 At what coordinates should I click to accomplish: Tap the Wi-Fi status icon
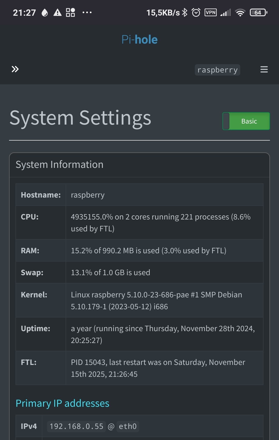240,12
